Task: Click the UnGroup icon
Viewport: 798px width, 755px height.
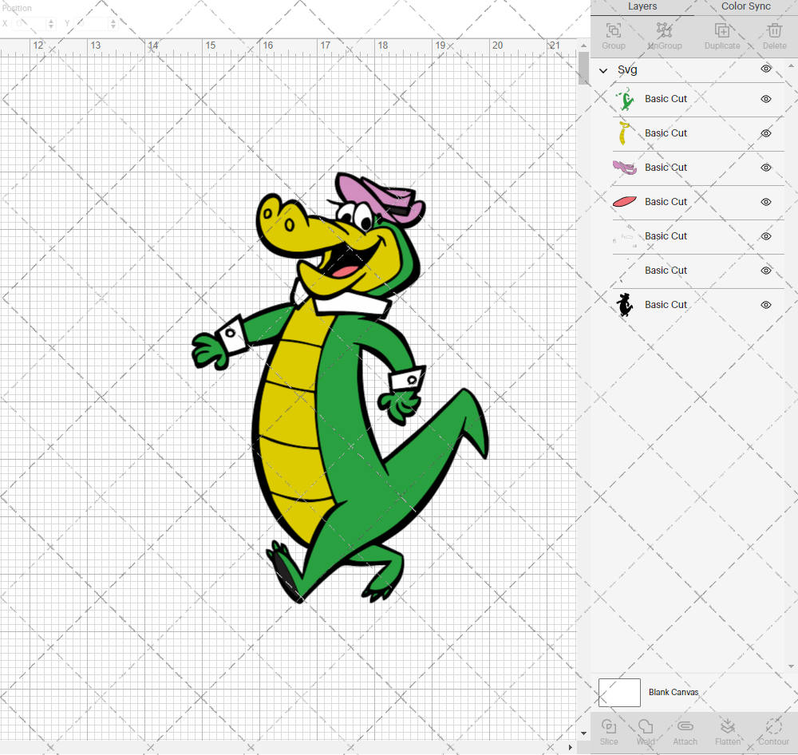Action: (664, 30)
